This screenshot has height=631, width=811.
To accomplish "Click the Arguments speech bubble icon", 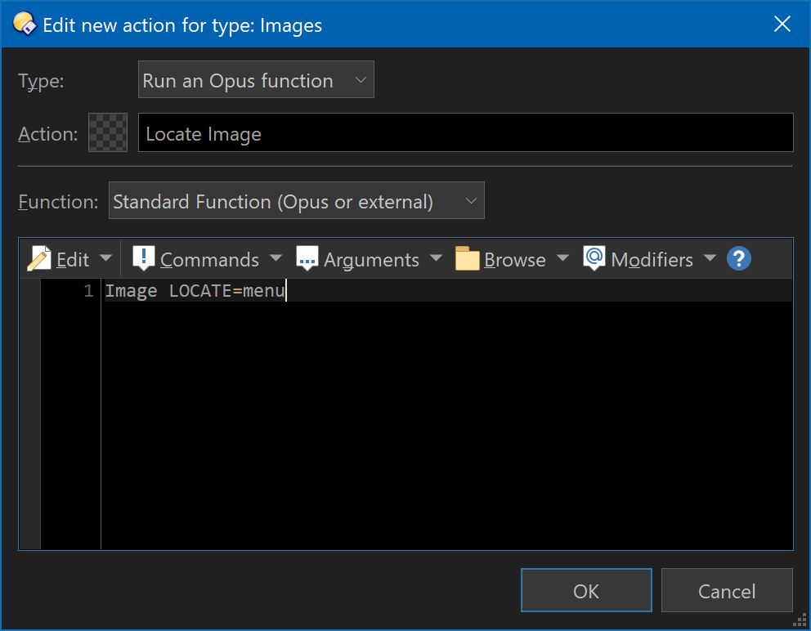I will [307, 258].
